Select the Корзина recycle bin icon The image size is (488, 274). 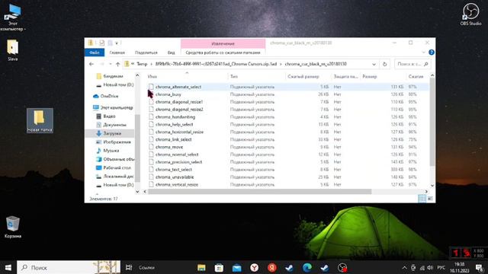13,227
